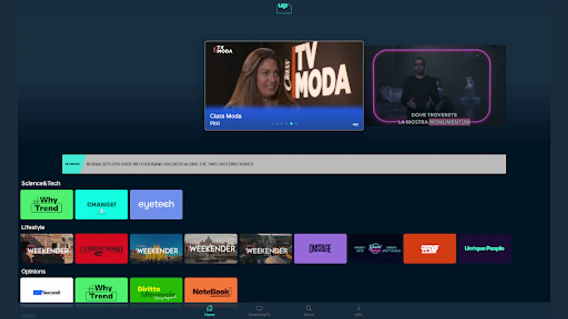This screenshot has width=568, height=319.
Task: Open the Info tab in bottom navigation
Action: pos(359,310)
